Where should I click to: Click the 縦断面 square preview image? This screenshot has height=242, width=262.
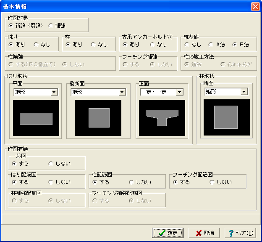[x=98, y=118]
